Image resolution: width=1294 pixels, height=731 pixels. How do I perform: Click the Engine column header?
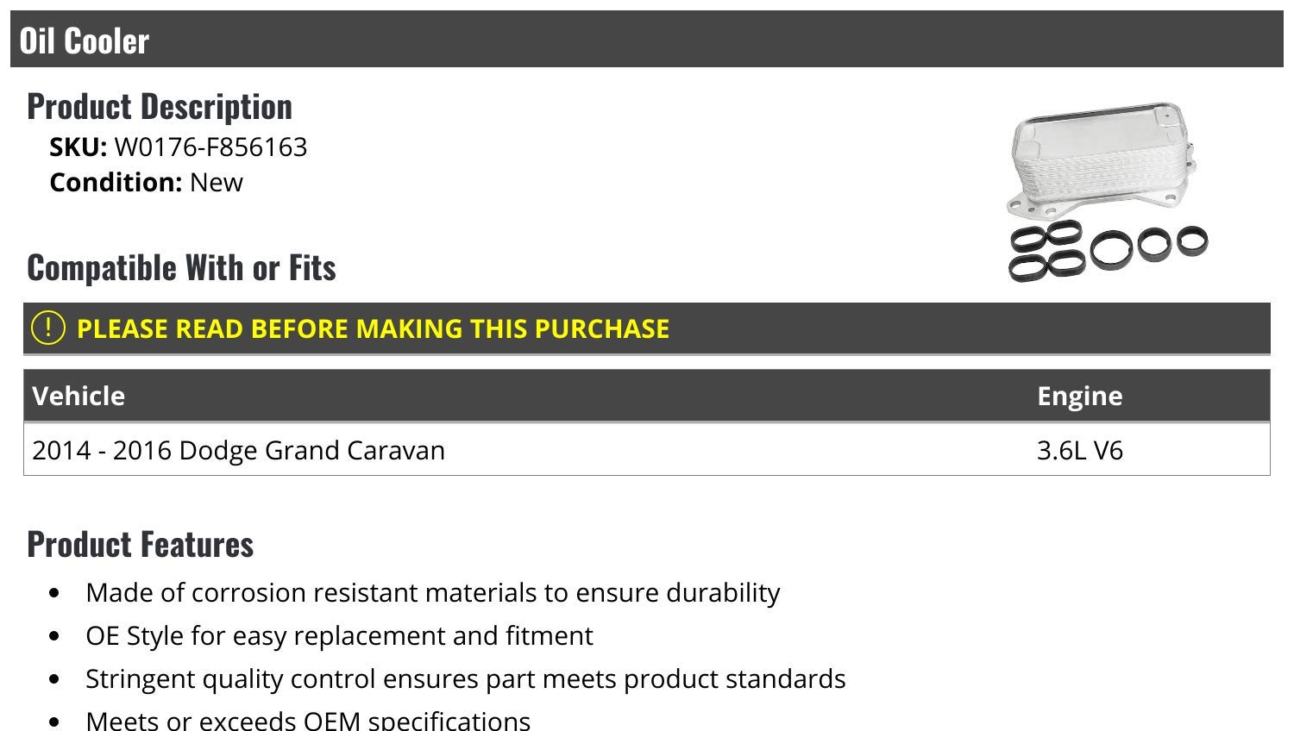1079,396
